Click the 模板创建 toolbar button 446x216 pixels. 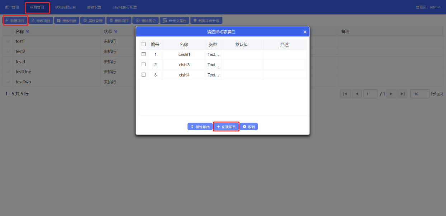(x=67, y=21)
